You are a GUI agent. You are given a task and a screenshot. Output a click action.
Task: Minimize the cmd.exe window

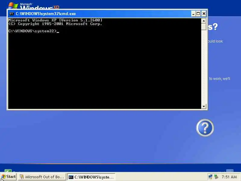pyautogui.click(x=193, y=14)
